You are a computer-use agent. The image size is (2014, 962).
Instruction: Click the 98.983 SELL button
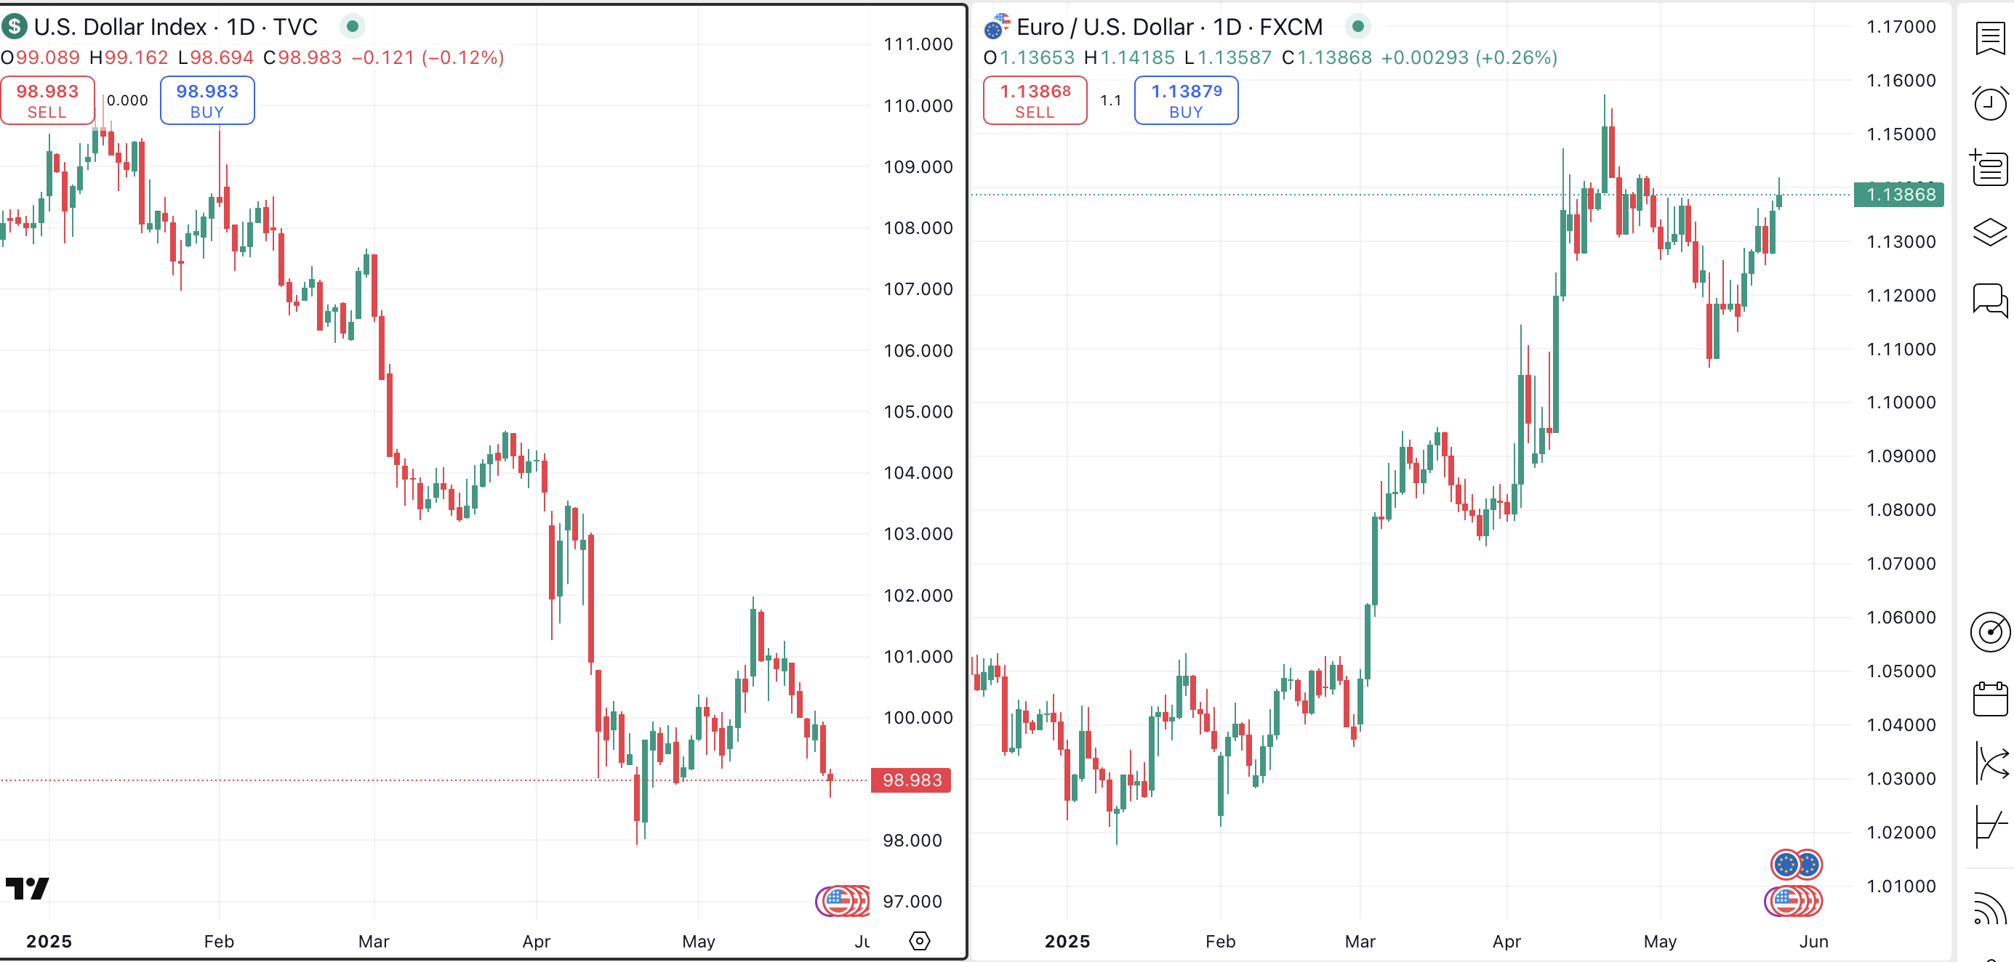coord(48,100)
